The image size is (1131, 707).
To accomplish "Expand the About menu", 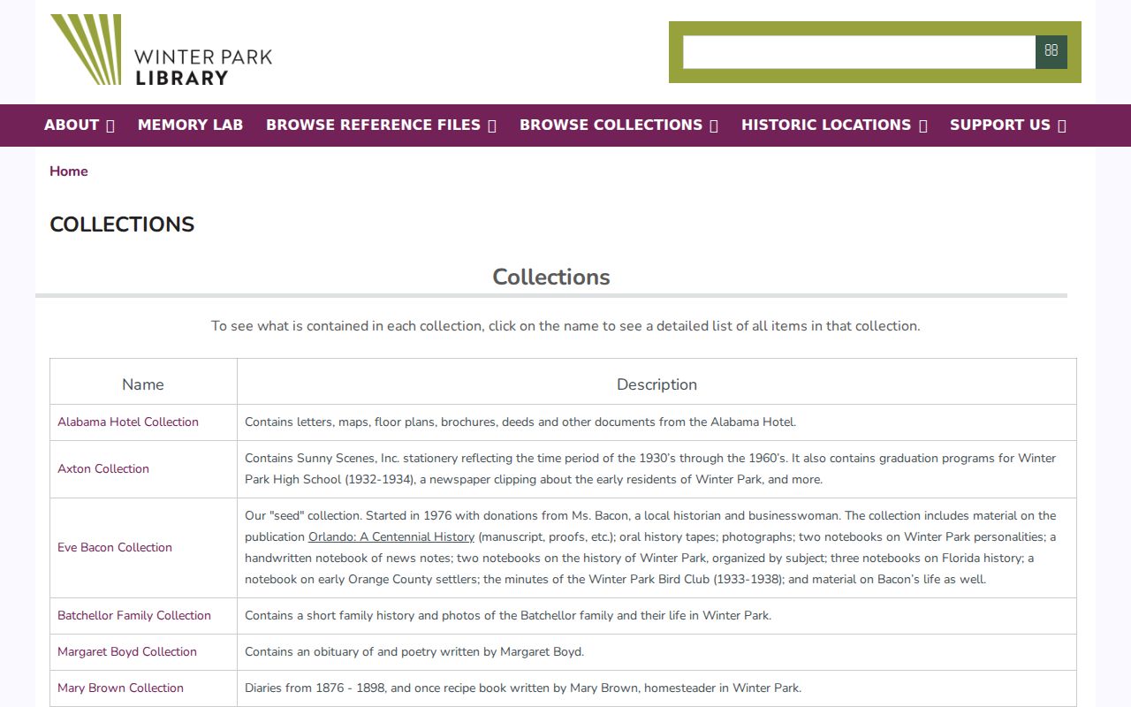I will coord(80,125).
